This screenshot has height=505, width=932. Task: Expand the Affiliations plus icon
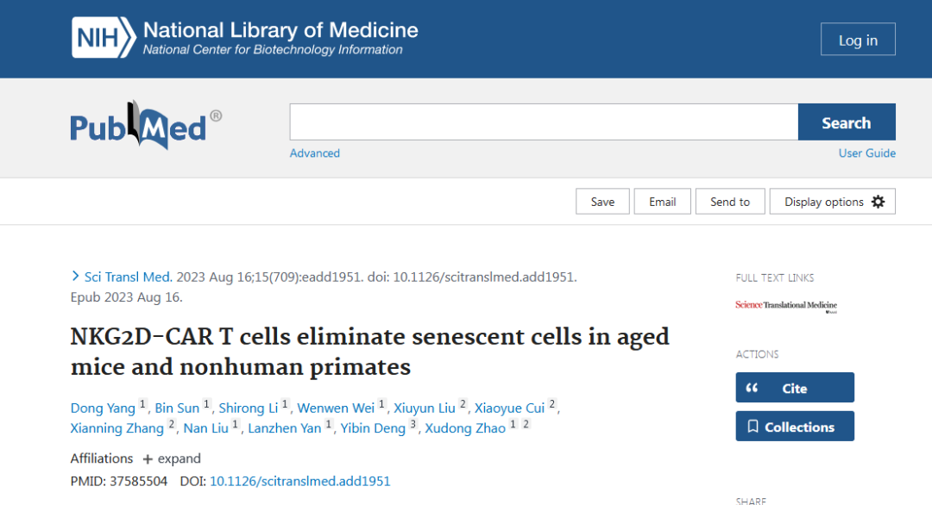coord(148,458)
